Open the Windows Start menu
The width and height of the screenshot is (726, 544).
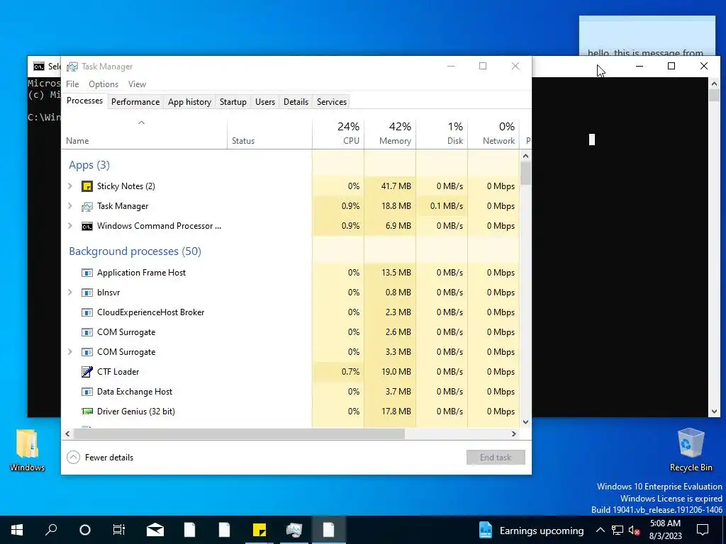click(x=17, y=530)
